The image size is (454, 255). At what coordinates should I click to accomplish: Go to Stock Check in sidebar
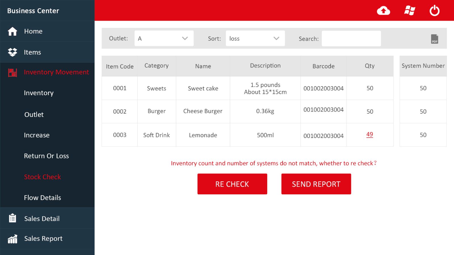(x=42, y=177)
